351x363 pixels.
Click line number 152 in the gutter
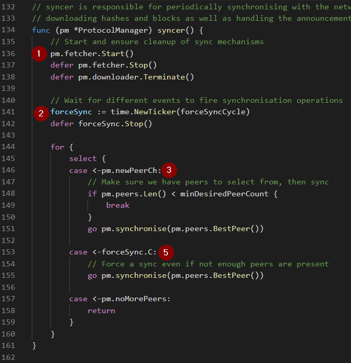(8, 240)
